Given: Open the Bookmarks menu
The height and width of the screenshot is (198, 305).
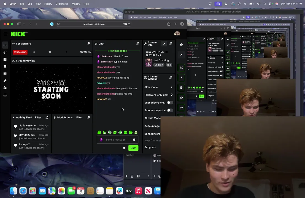Looking at the screenshot, I should pos(62,4).
